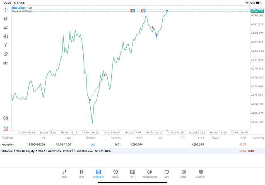Open the กล่องจดหมาย mailbox tab

[149, 173]
